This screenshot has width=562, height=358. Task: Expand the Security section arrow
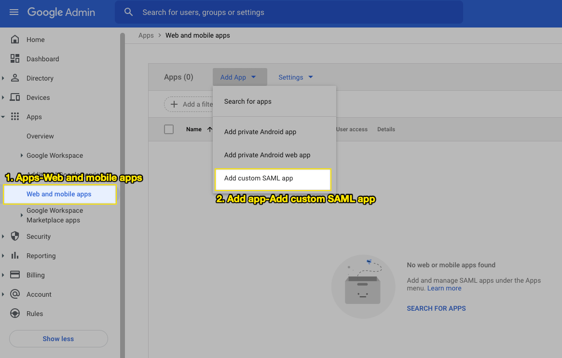pyautogui.click(x=3, y=236)
